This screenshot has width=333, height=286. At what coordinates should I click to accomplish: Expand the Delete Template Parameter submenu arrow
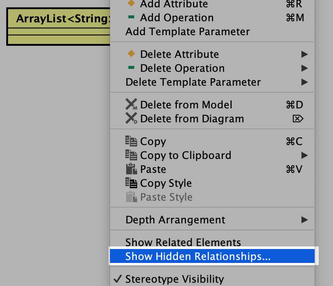pos(304,82)
